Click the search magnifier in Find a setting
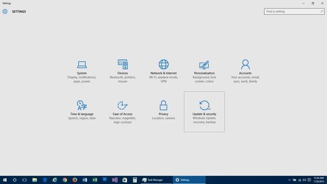 pos(321,11)
